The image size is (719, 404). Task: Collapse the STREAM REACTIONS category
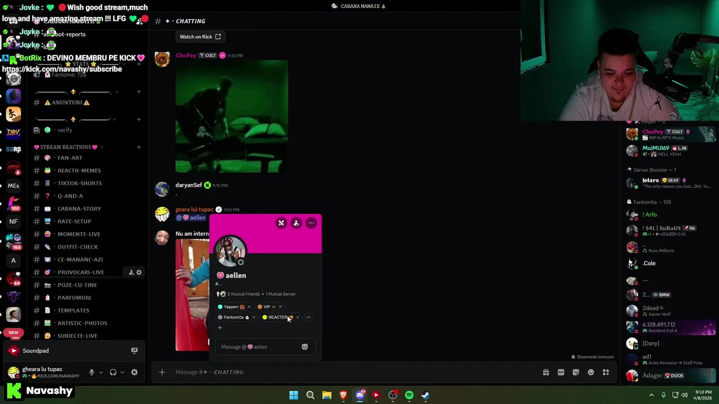point(69,147)
